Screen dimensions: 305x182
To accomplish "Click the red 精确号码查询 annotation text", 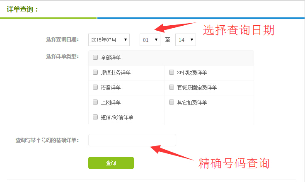I will pos(234,163).
